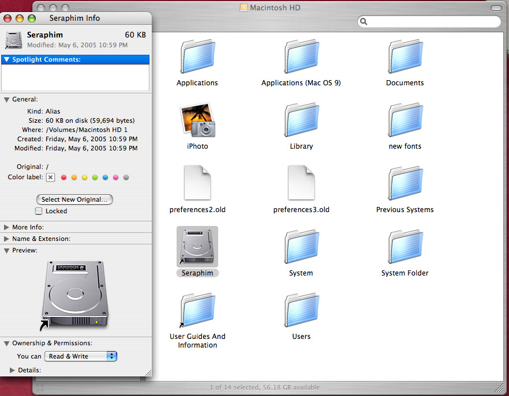Screen dimensions: 509x396
Task: Collapse the Ownership & Permissions section
Action: tap(6, 344)
